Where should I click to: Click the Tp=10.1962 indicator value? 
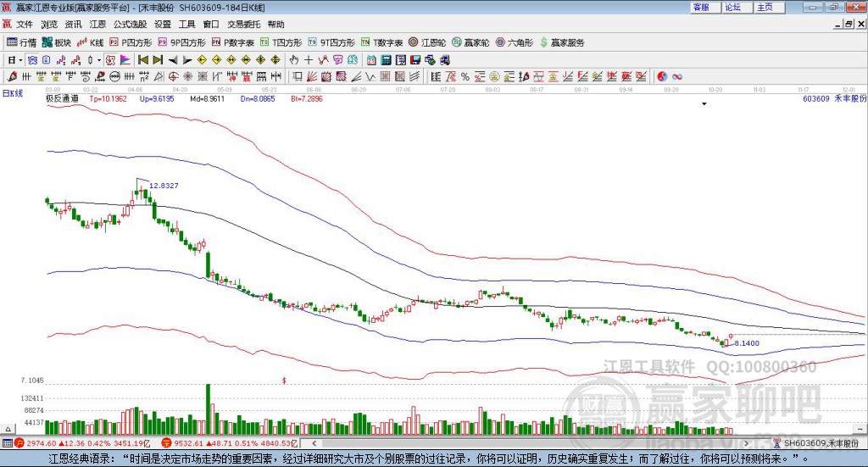pos(108,98)
